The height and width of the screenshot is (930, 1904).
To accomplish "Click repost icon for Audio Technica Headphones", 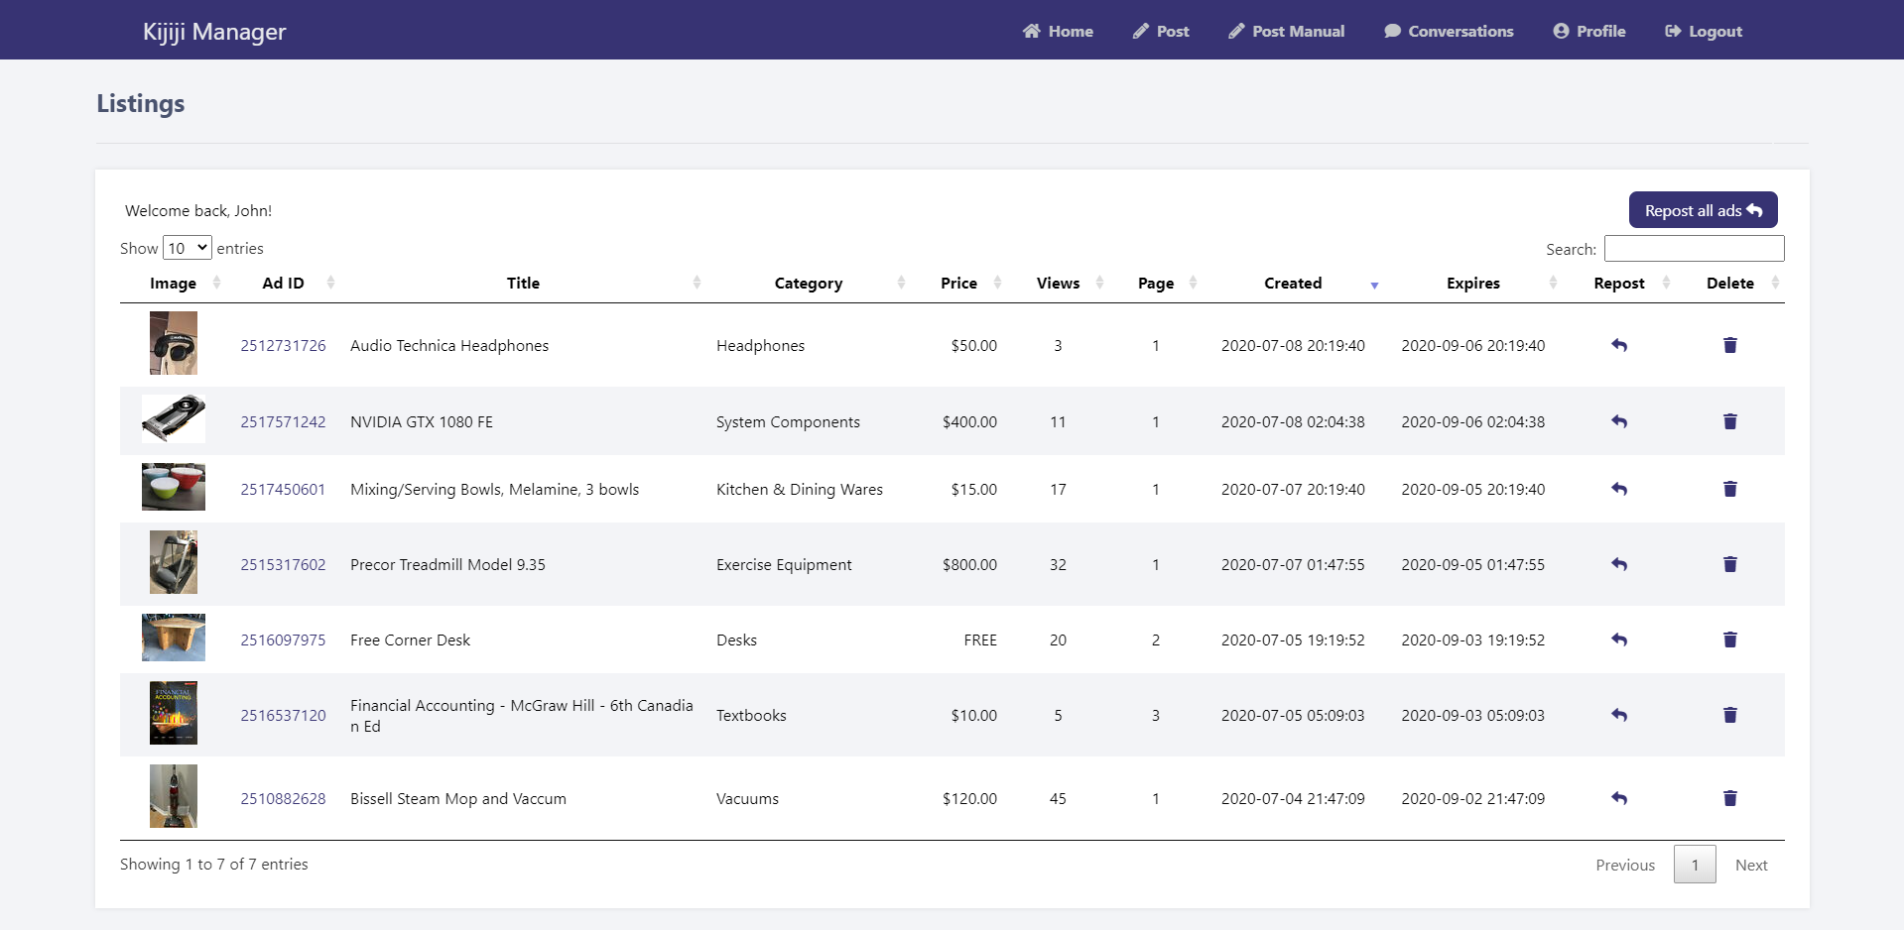I will 1618,345.
